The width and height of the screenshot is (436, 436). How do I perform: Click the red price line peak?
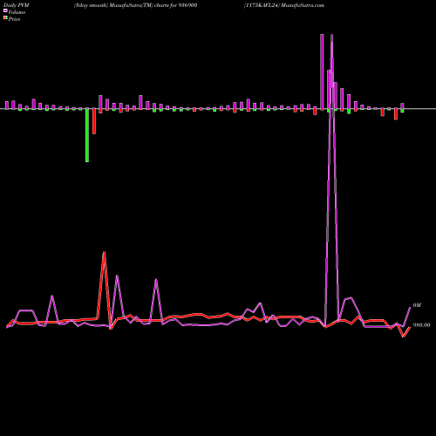click(x=104, y=252)
